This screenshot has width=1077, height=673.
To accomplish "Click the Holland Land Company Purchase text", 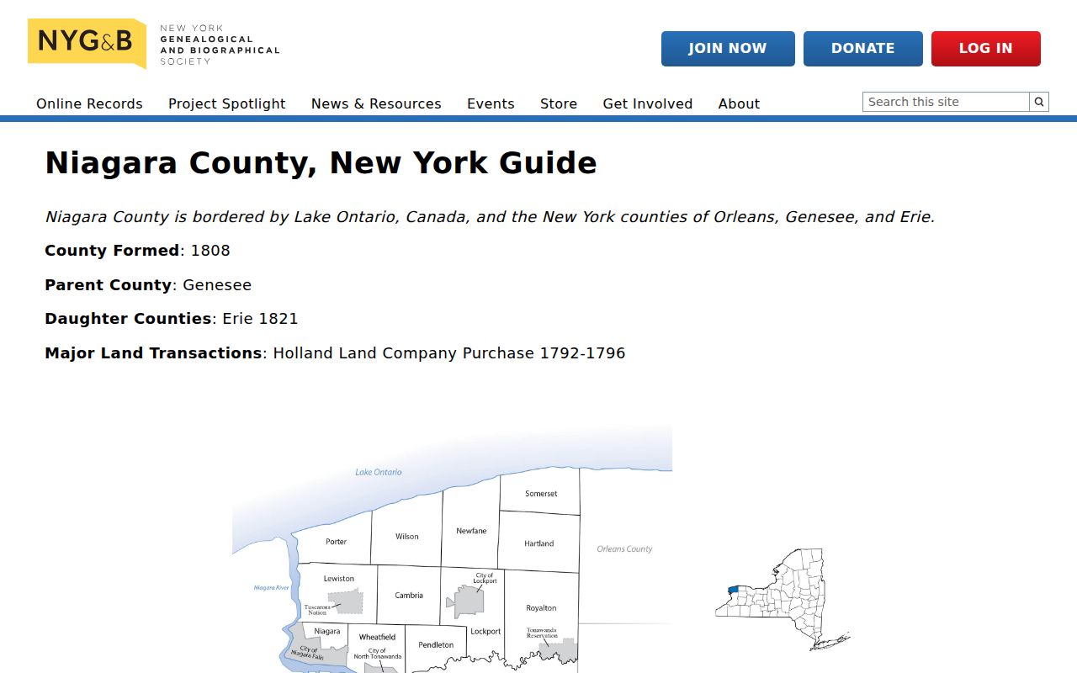I will click(449, 353).
